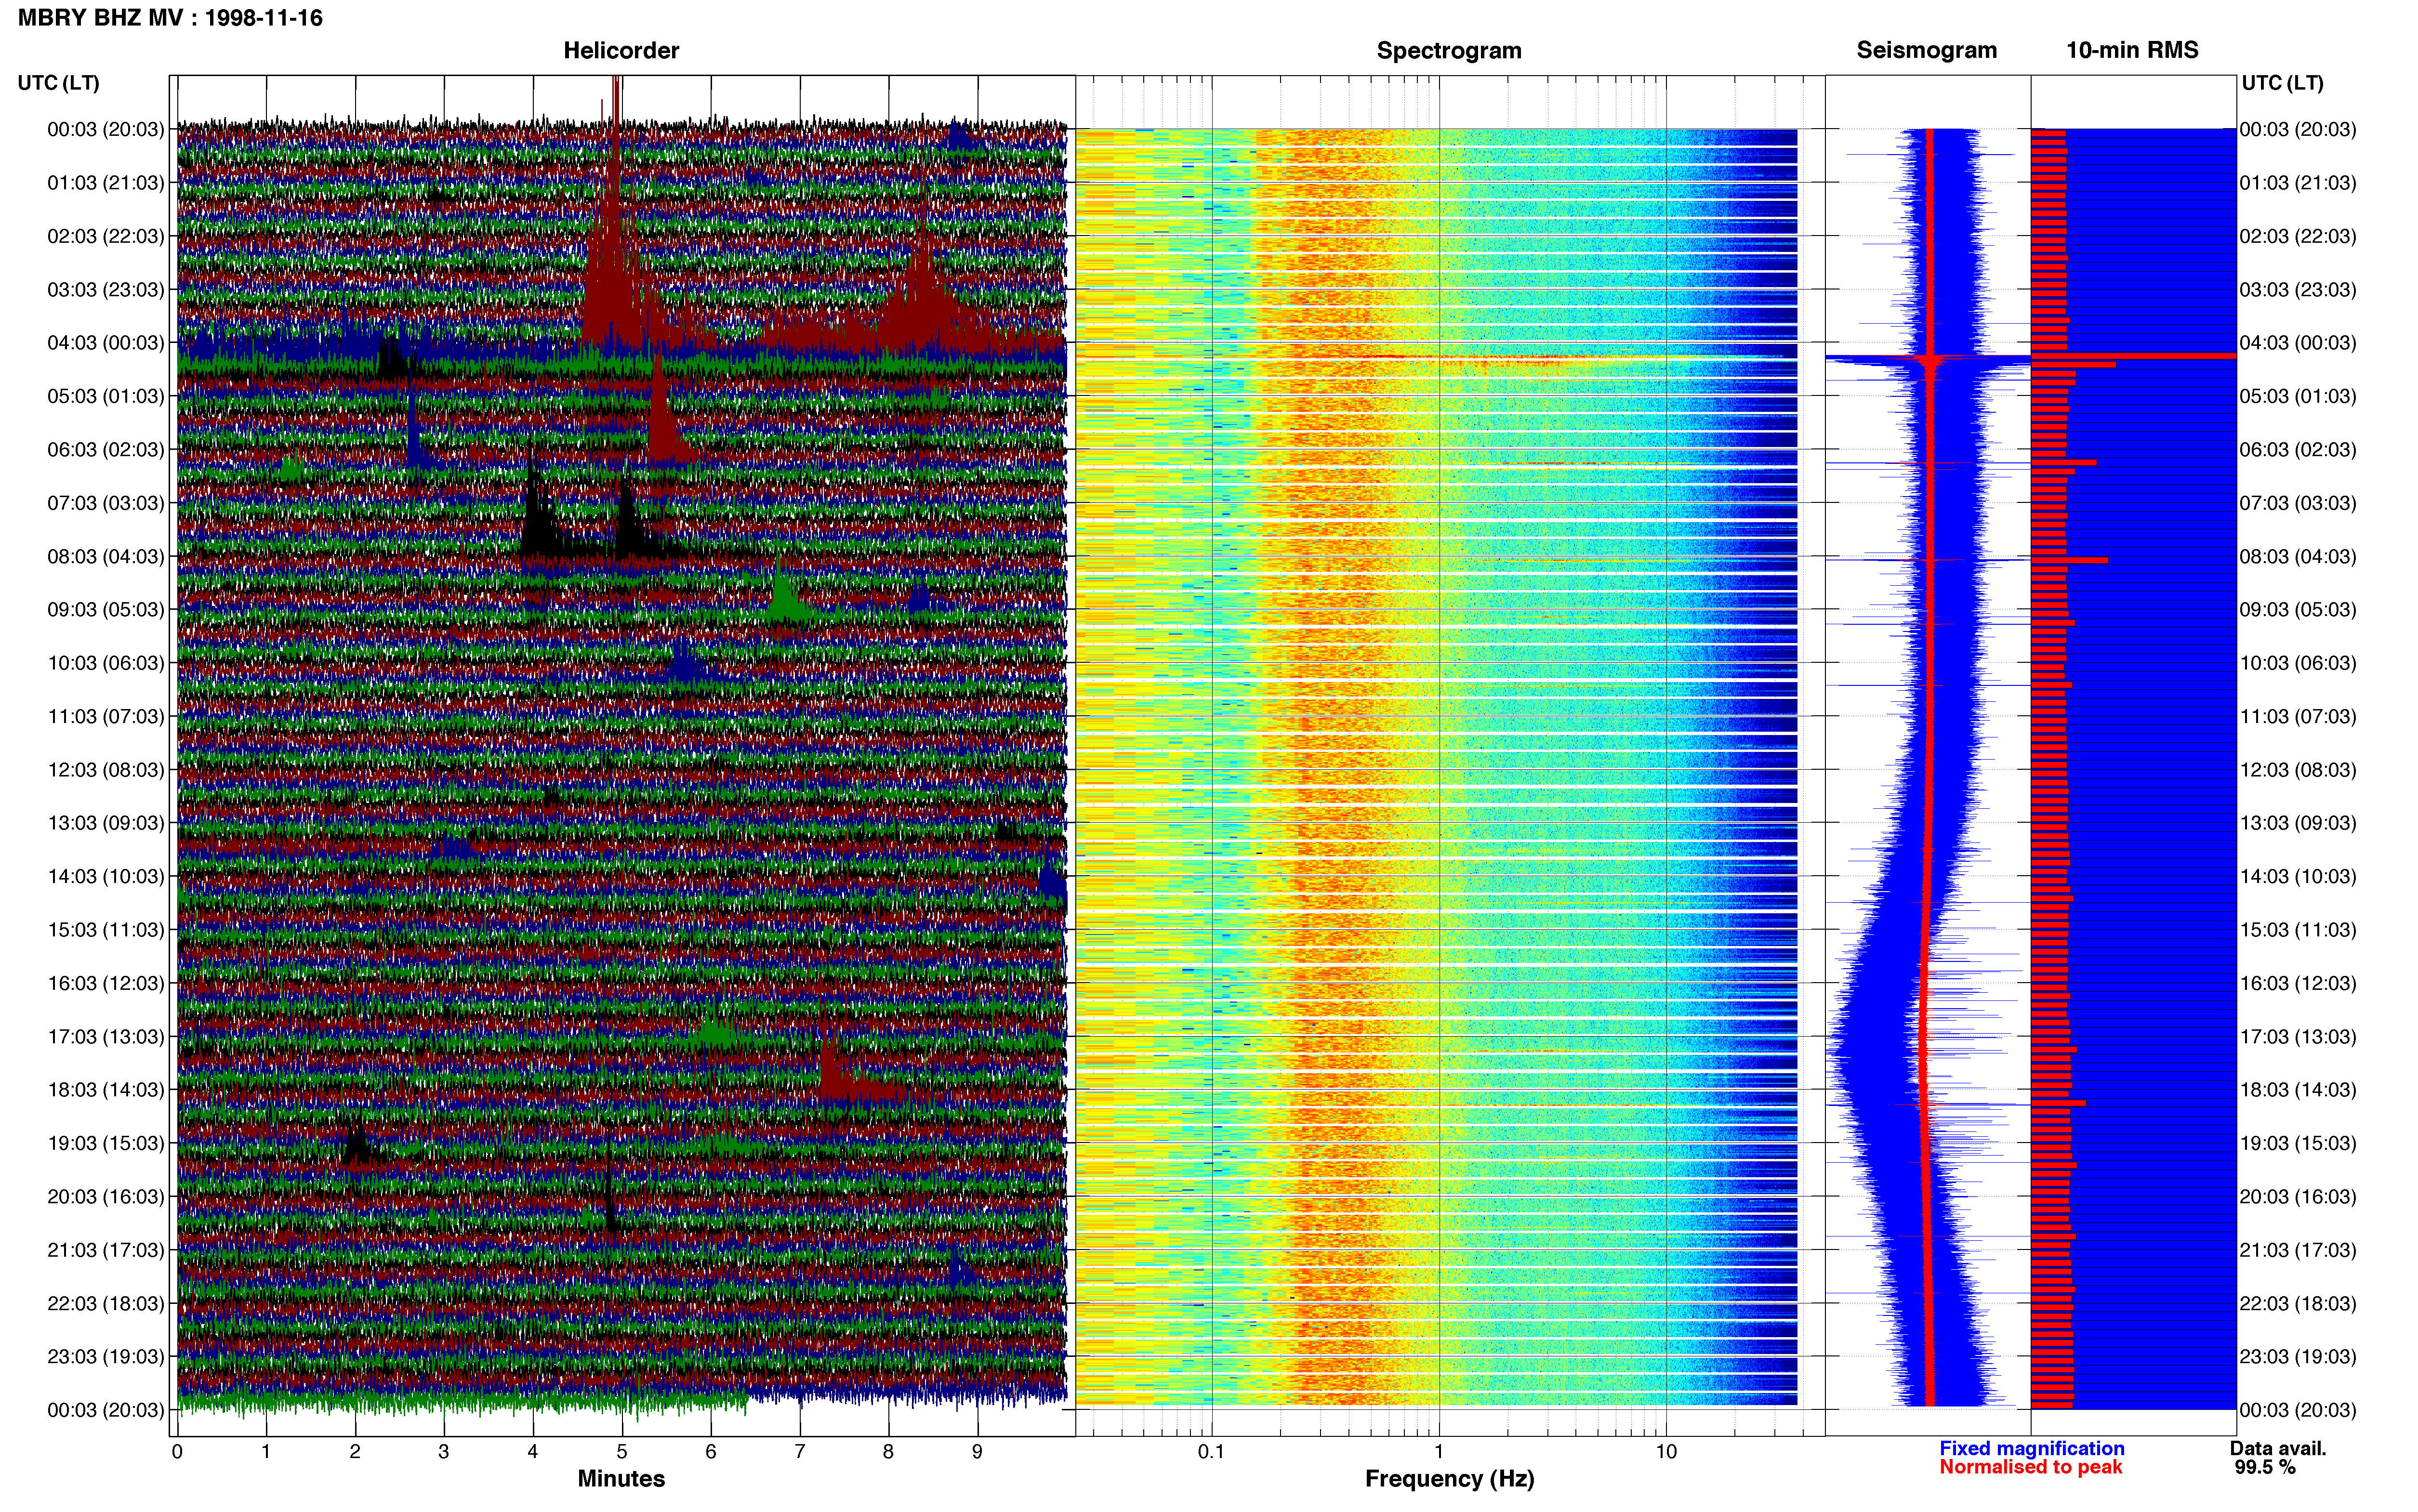The image size is (2418, 1512).
Task: Click minute tick label 5 on helicorder axis
Action: pyautogui.click(x=622, y=1452)
